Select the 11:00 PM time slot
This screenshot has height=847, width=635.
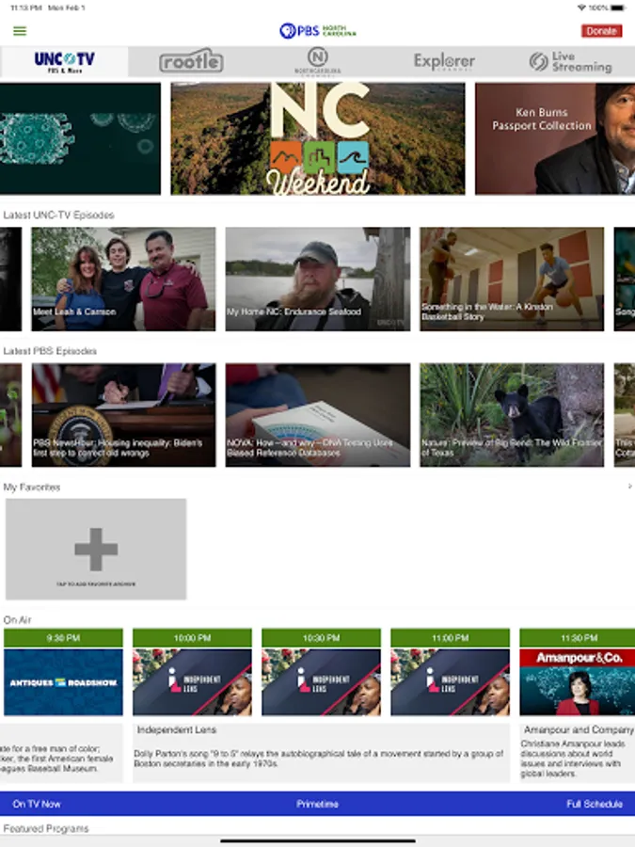[x=451, y=638]
